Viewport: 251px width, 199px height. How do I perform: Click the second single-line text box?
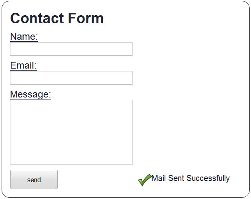(x=71, y=78)
